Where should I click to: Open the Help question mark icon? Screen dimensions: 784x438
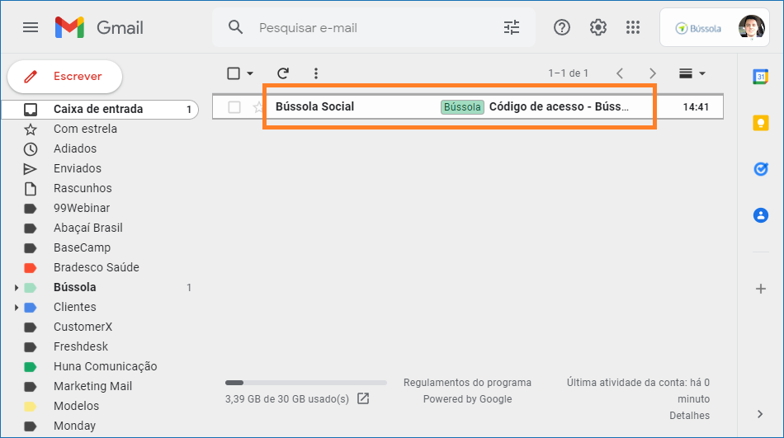[562, 27]
